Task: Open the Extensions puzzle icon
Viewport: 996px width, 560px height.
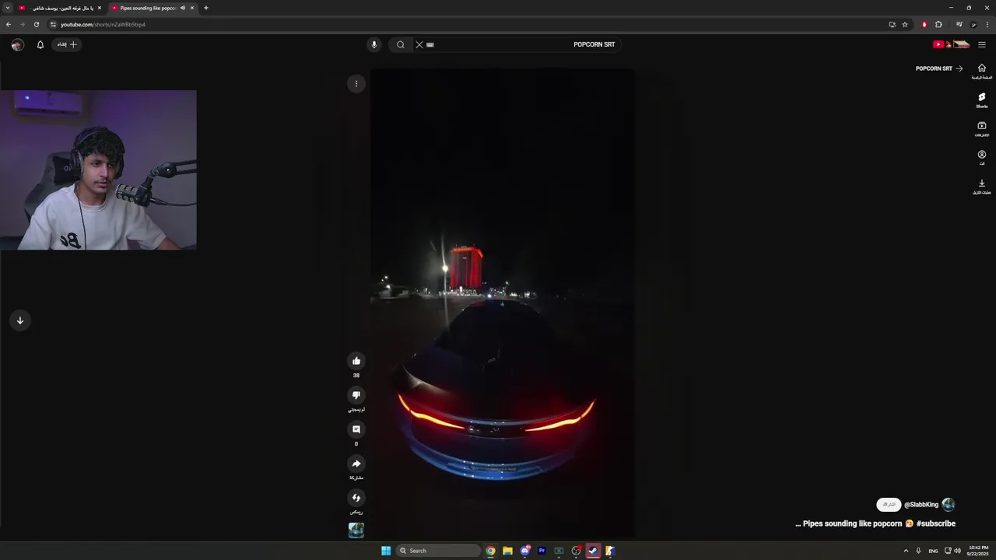Action: click(x=938, y=24)
